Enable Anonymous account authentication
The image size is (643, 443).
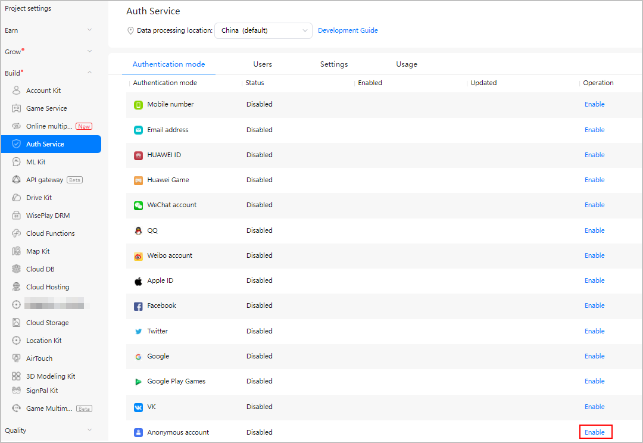click(595, 432)
